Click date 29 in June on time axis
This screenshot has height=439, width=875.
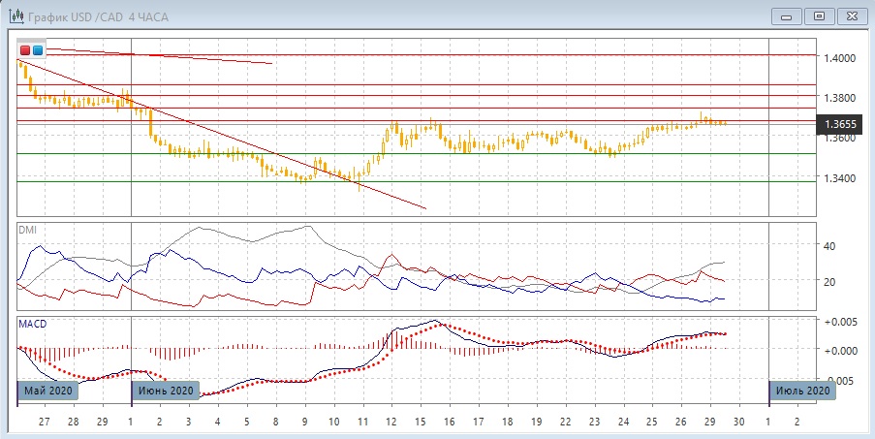point(709,423)
